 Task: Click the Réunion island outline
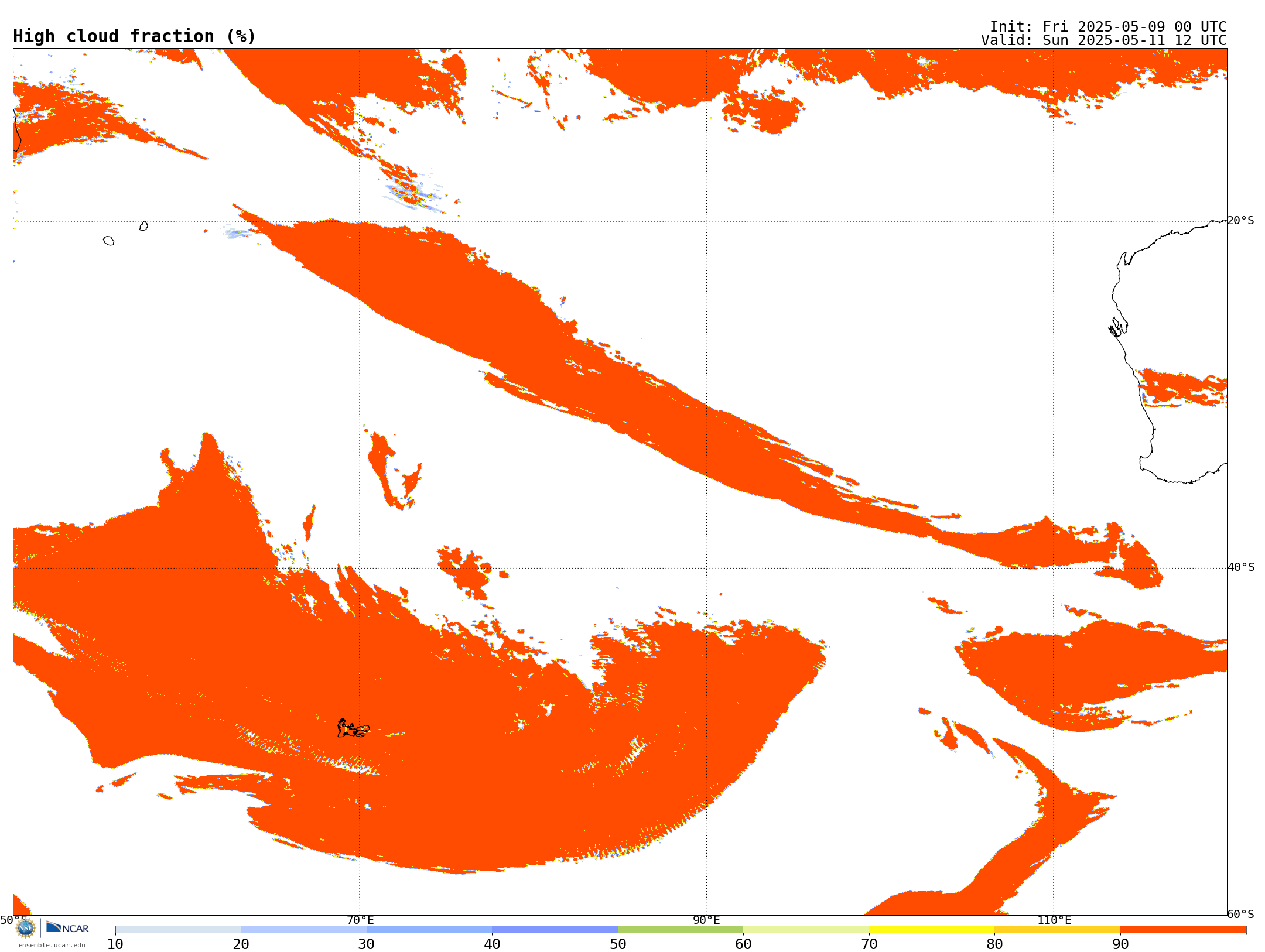pos(108,241)
